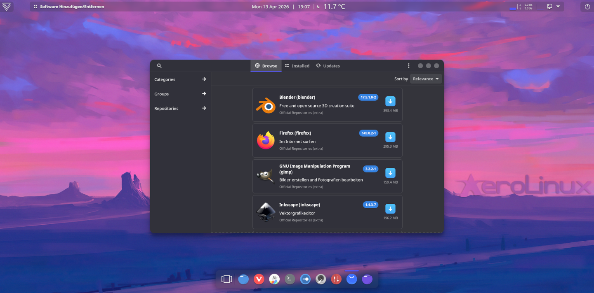Expand Groups in the sidebar
Image resolution: width=594 pixels, height=293 pixels.
(180, 94)
